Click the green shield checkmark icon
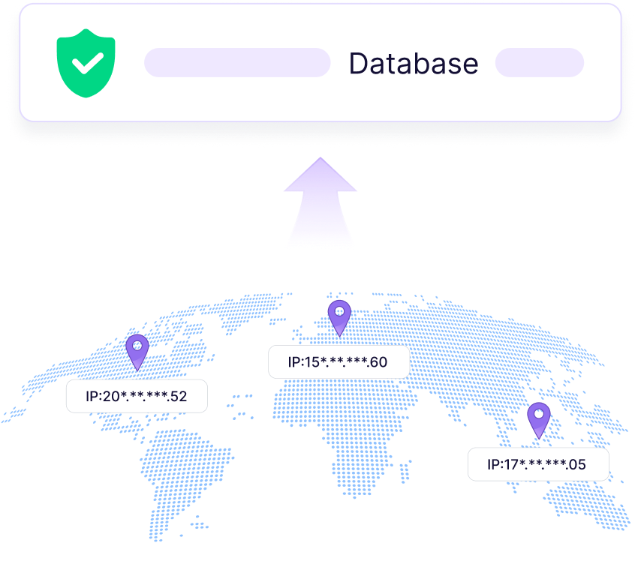The height and width of the screenshot is (573, 641). [x=86, y=63]
